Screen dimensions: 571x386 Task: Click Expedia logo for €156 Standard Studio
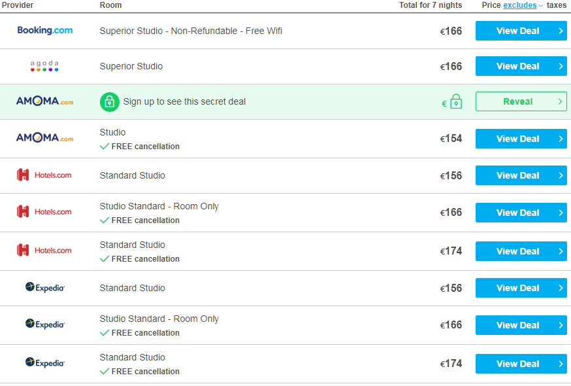pyautogui.click(x=45, y=287)
